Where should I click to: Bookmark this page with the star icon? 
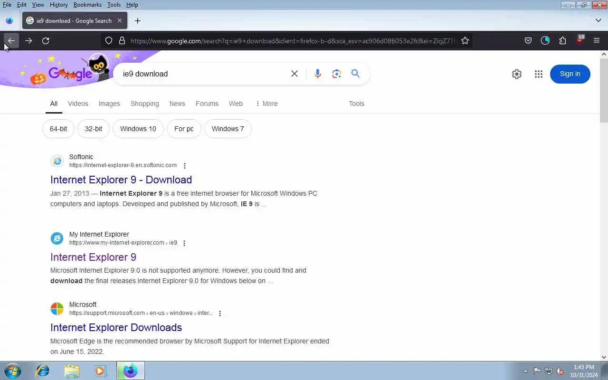pyautogui.click(x=465, y=41)
